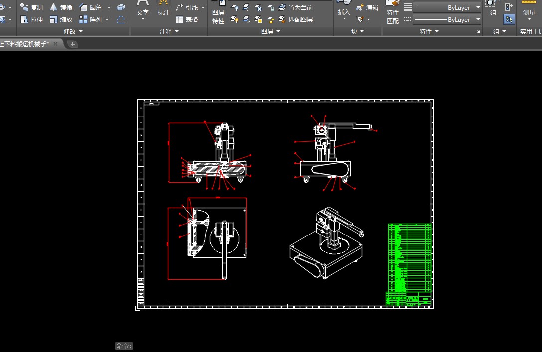Close the 上下料搬运机械手* tab

pyautogui.click(x=56, y=44)
